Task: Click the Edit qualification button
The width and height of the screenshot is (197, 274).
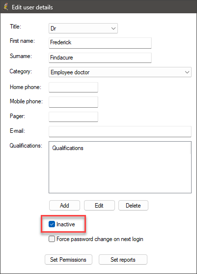Action: (x=99, y=205)
